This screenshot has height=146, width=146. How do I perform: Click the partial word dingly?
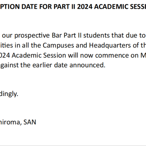(x=9, y=94)
